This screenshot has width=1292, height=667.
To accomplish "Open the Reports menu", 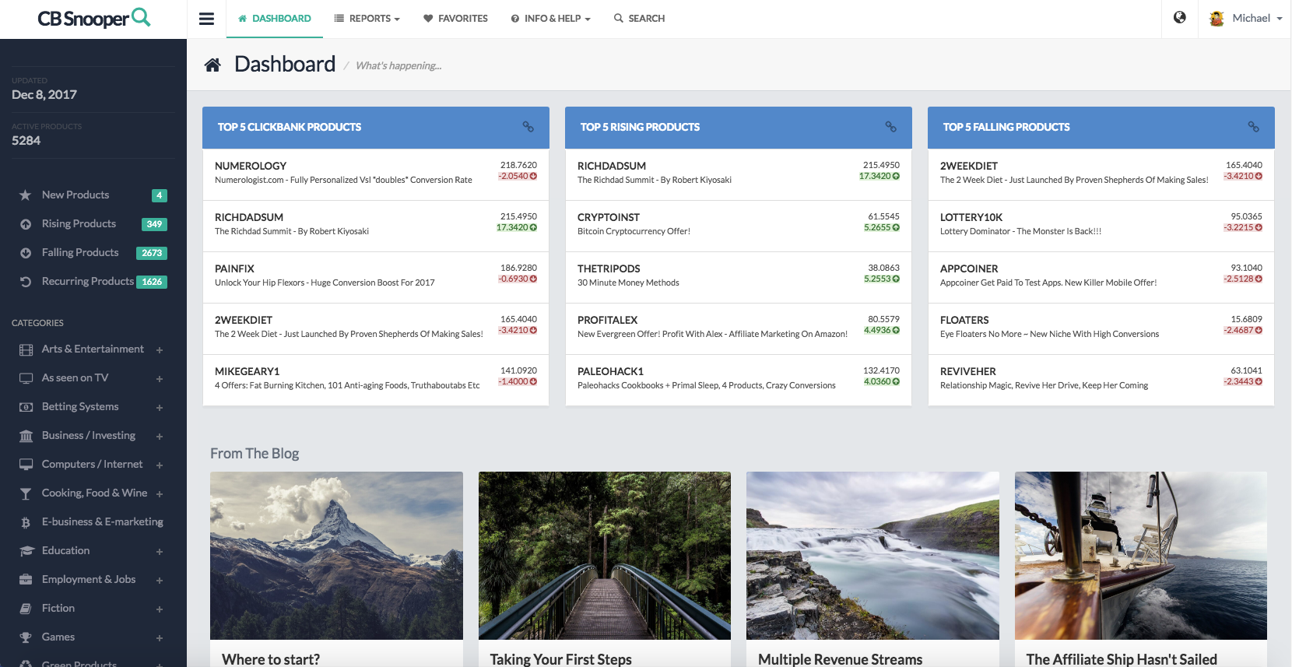I will (x=367, y=19).
